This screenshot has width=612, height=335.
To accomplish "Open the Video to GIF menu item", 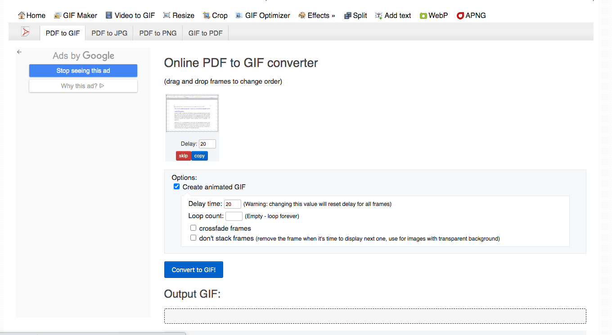I will tap(135, 15).
